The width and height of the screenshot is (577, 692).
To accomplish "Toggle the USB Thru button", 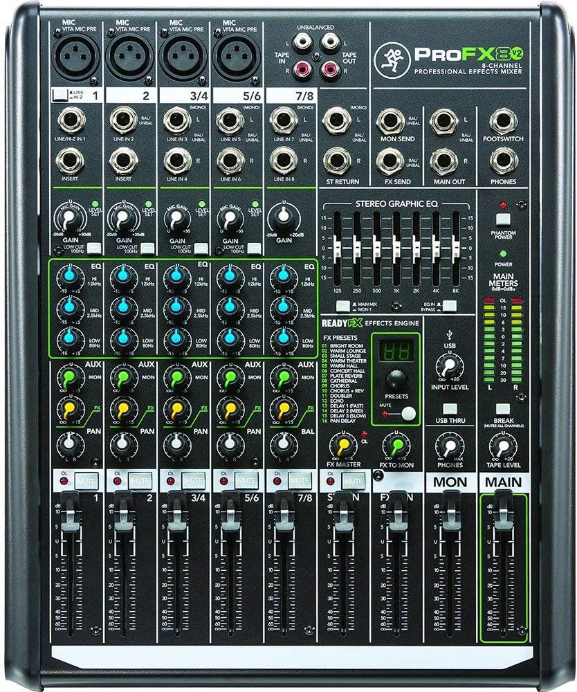I will pyautogui.click(x=450, y=408).
